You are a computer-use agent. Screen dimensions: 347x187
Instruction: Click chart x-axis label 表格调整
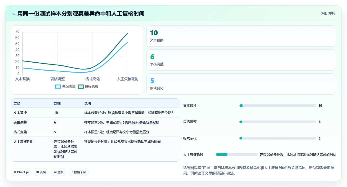coord(58,79)
